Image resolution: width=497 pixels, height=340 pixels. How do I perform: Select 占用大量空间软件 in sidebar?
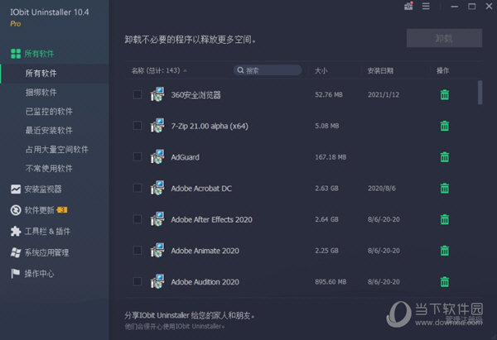56,150
